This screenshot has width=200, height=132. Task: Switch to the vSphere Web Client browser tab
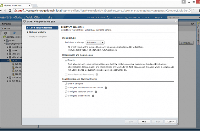tap(16, 6)
